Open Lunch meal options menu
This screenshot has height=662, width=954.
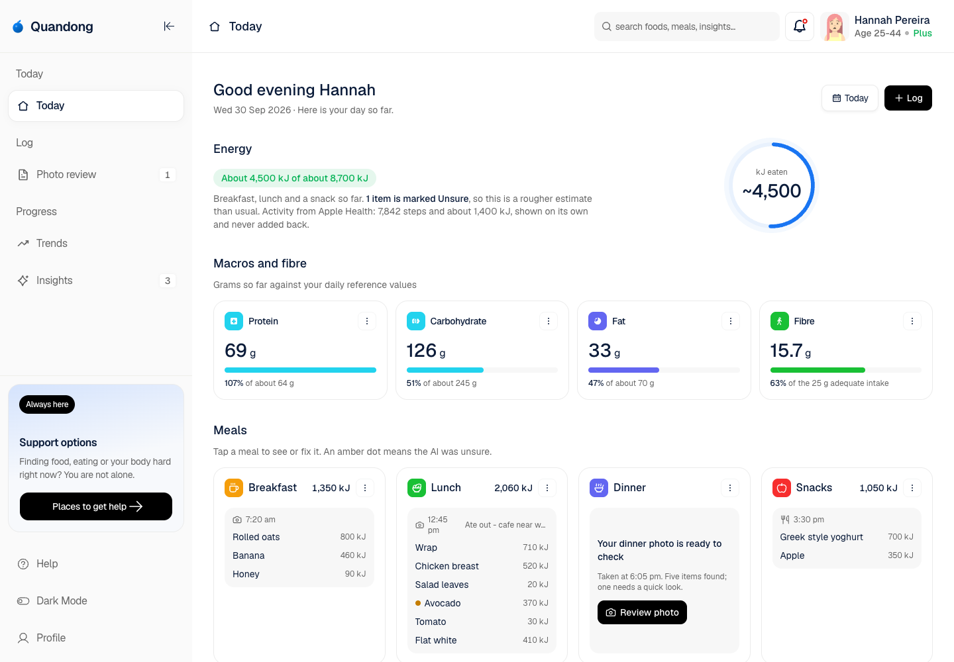[547, 488]
